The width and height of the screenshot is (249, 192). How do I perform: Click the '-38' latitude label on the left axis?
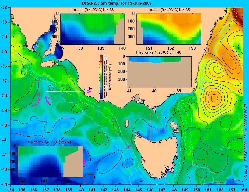tap(4, 96)
